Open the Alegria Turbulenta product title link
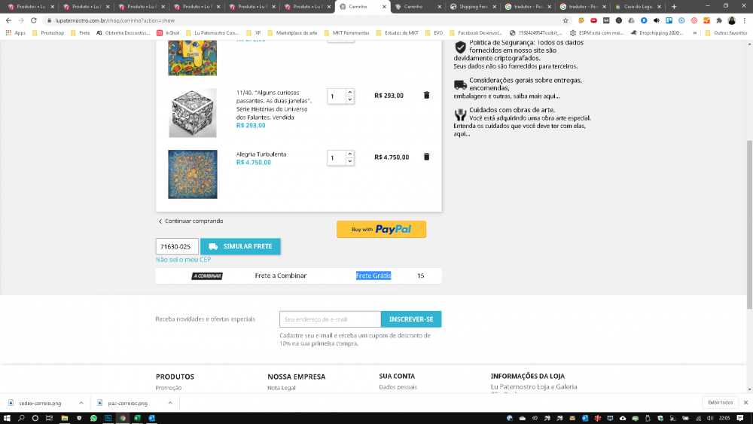Viewport: 753px width, 424px height. [261, 154]
